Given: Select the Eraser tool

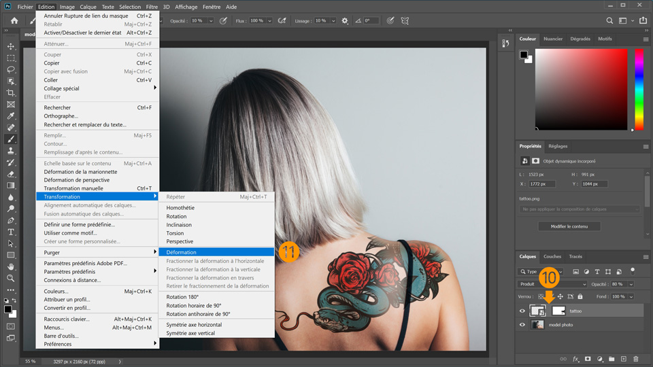Looking at the screenshot, I should point(11,175).
